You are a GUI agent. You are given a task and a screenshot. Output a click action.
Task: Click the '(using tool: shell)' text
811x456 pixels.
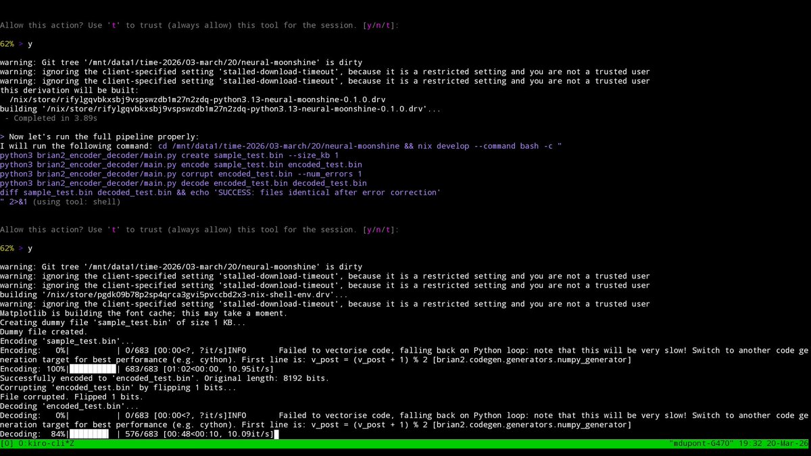click(76, 202)
